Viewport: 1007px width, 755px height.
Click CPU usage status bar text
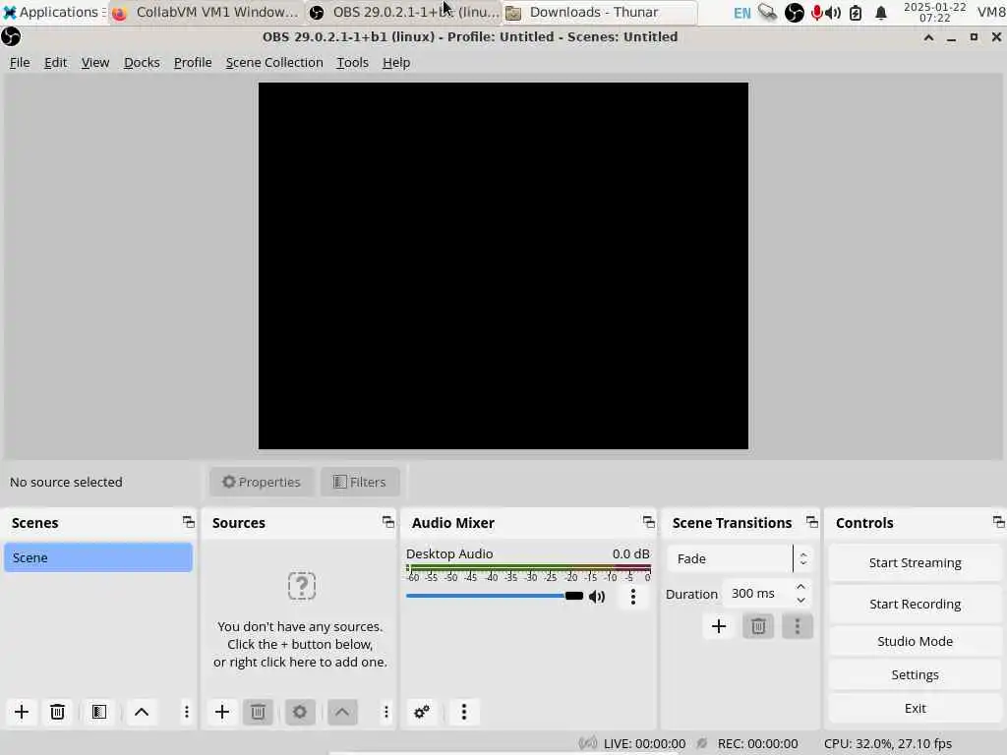(888, 743)
